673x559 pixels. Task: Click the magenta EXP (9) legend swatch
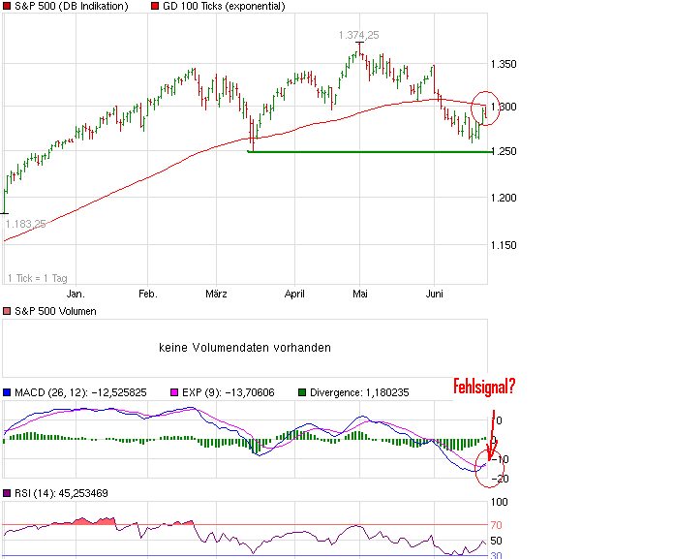click(174, 392)
